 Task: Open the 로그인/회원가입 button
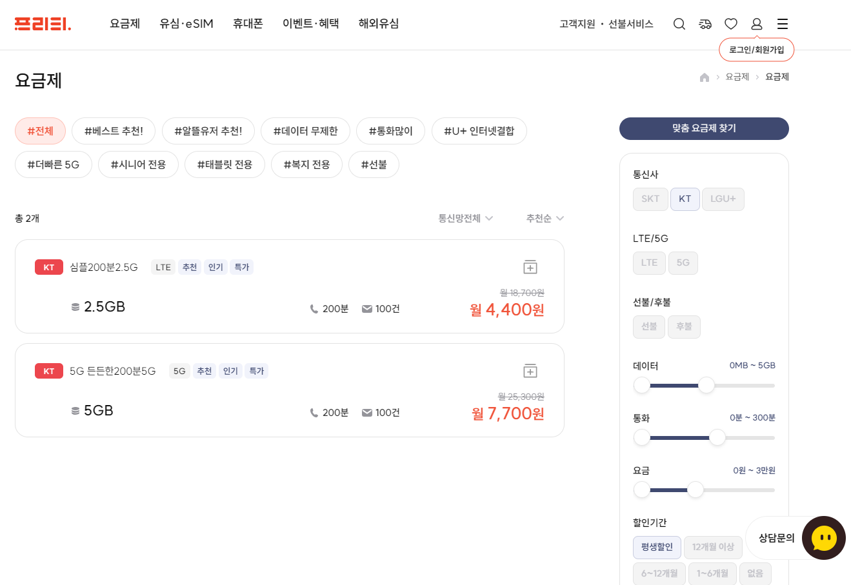click(756, 49)
